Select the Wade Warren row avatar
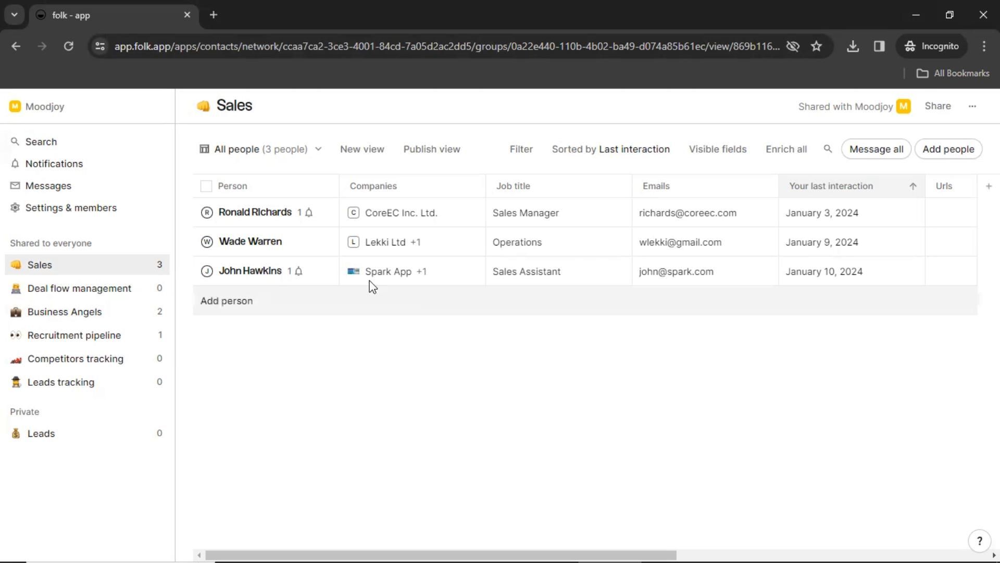The image size is (1000, 563). pos(207,242)
